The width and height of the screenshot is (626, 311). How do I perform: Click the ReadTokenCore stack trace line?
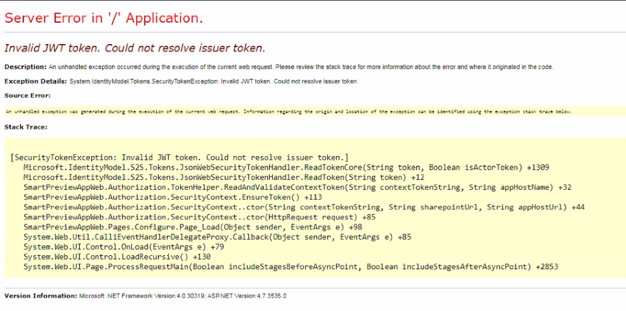[x=286, y=168]
